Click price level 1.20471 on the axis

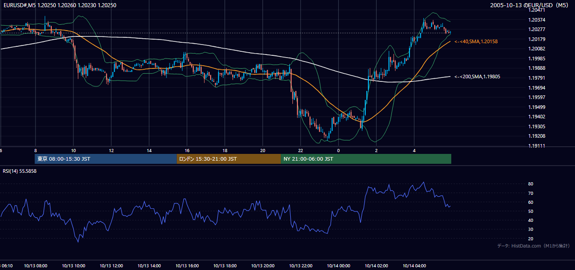(x=537, y=10)
